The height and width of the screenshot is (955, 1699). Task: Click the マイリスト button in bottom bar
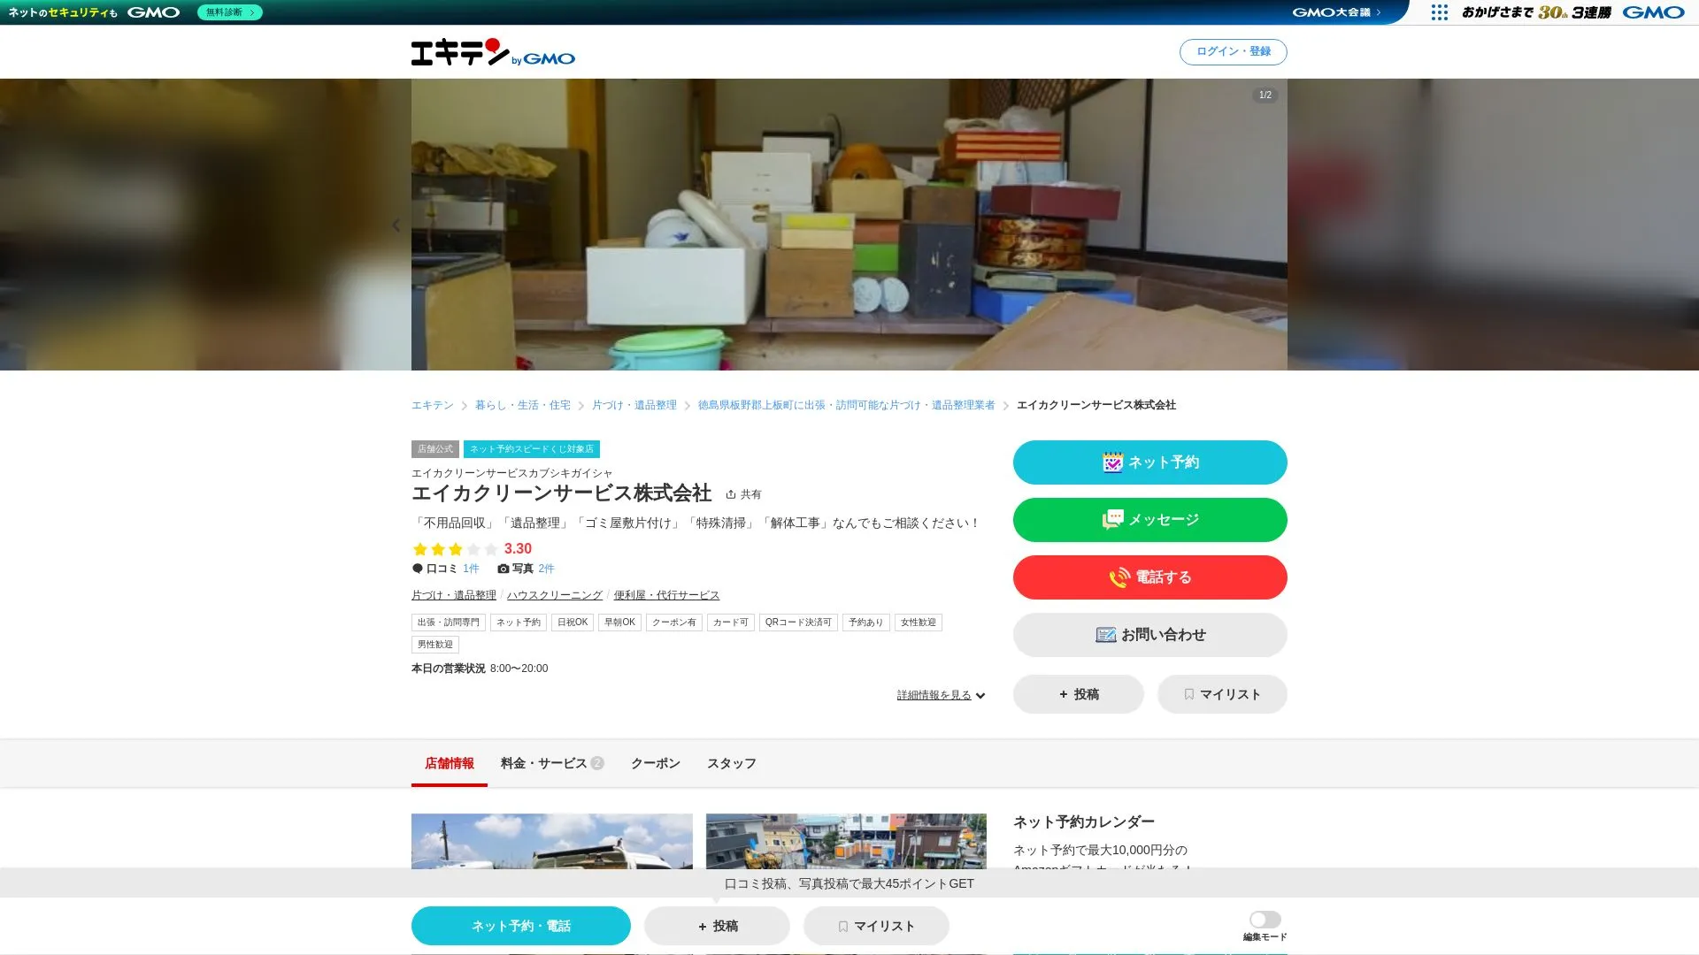tap(876, 926)
